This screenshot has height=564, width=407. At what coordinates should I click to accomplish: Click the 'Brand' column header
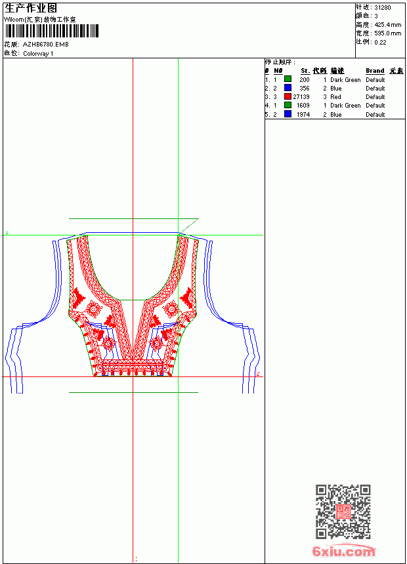[375, 71]
